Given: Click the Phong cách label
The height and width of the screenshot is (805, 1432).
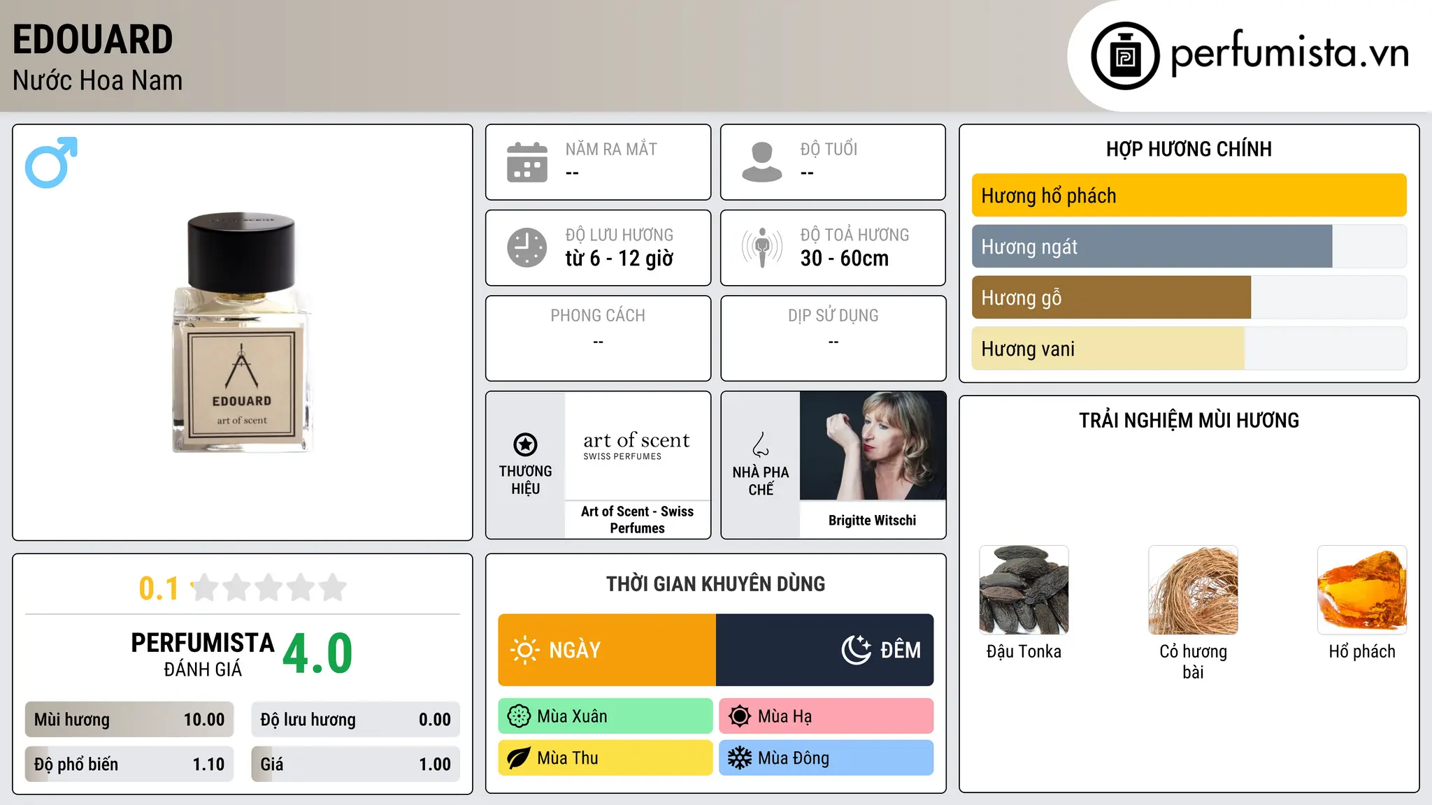Looking at the screenshot, I should click(x=598, y=316).
